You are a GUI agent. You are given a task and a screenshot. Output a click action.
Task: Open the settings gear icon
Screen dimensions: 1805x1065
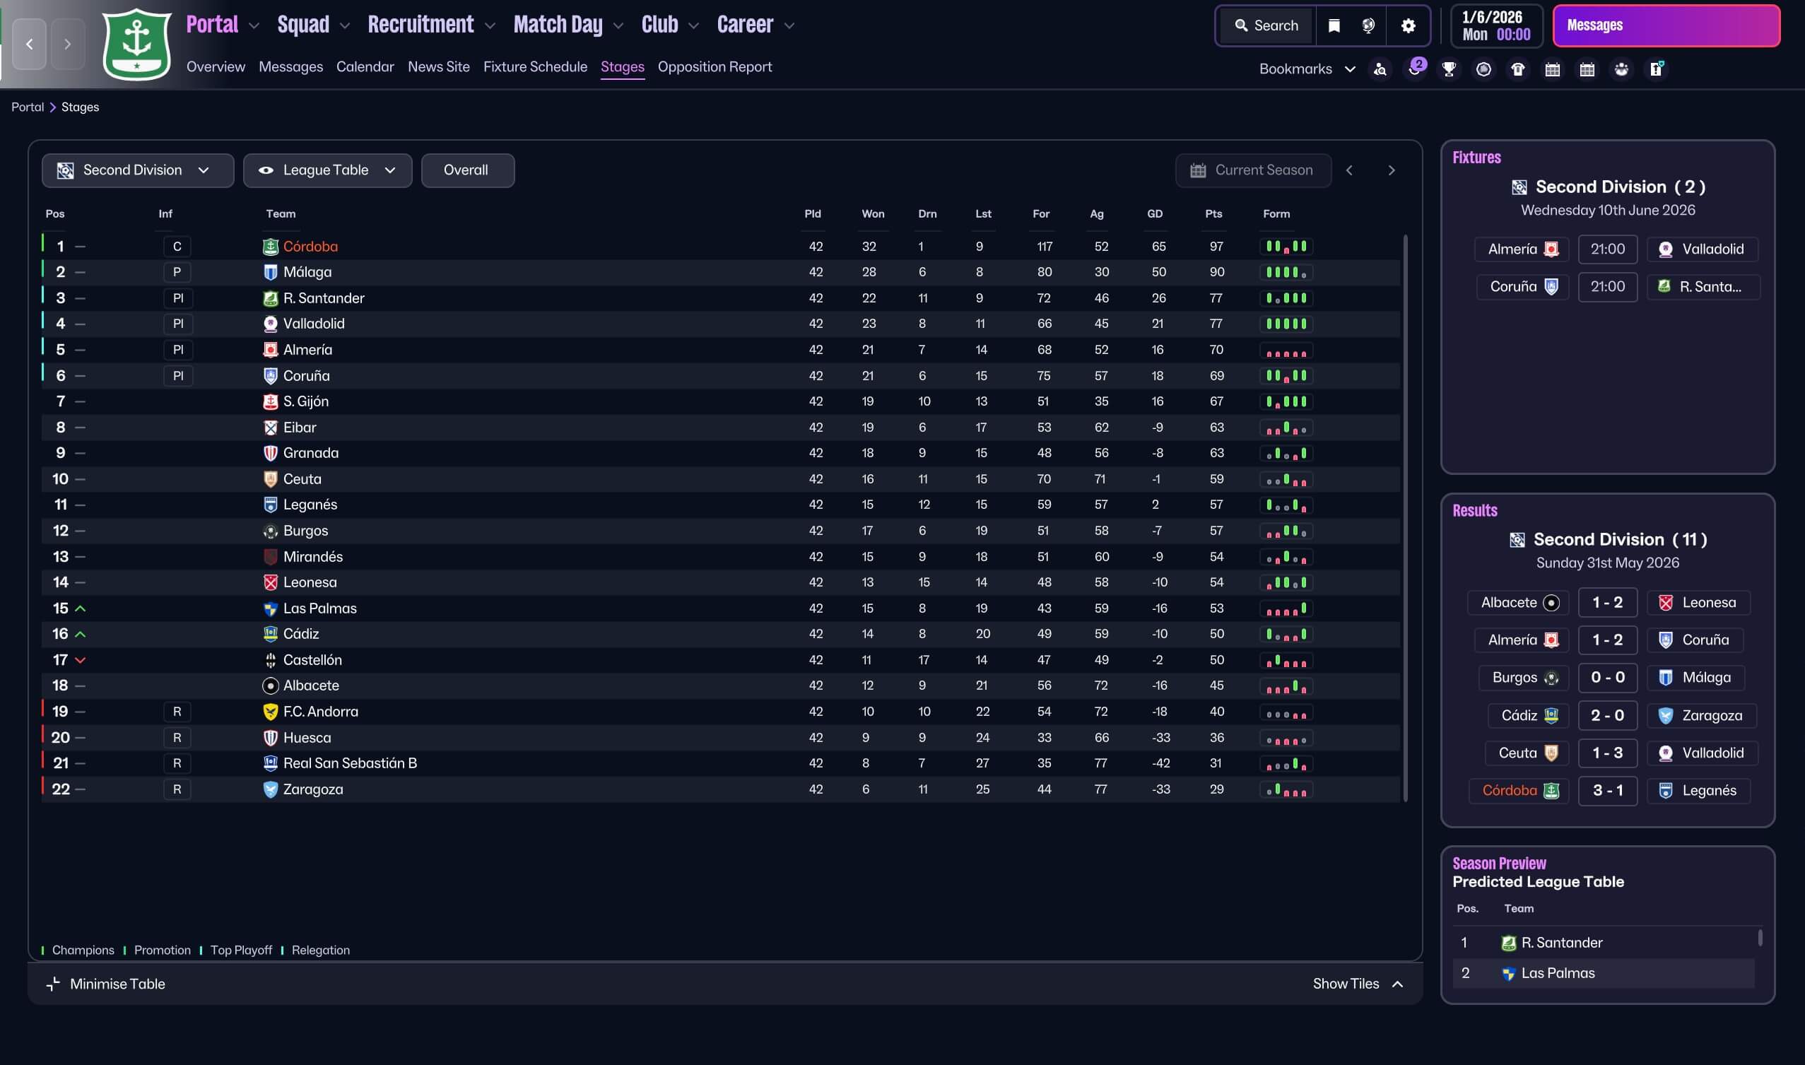coord(1407,26)
